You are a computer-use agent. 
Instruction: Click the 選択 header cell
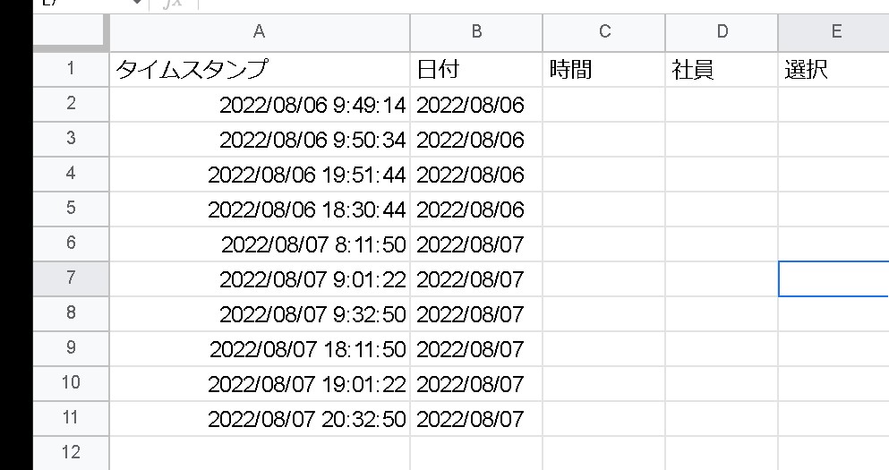[833, 70]
